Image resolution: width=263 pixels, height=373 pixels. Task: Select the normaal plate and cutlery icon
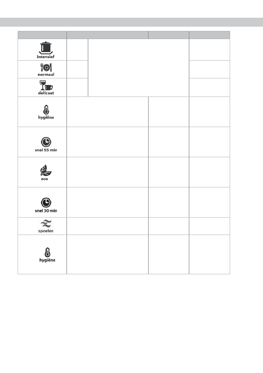click(x=46, y=68)
